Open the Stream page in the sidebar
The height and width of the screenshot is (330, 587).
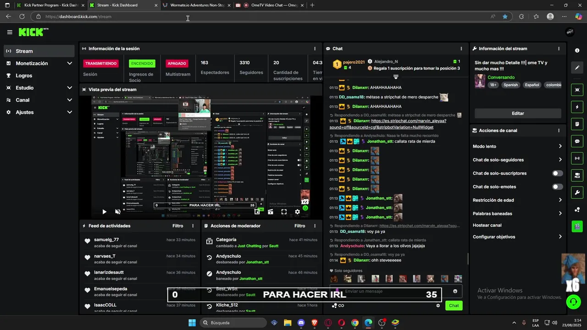tap(39, 51)
